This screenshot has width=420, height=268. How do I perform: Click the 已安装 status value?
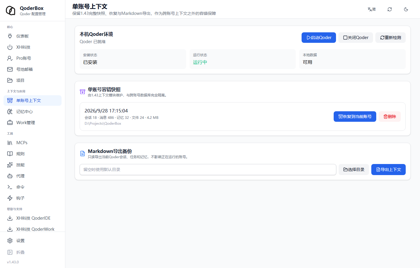pos(90,62)
